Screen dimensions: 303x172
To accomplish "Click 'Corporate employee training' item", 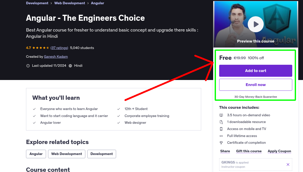I will click(x=147, y=116).
